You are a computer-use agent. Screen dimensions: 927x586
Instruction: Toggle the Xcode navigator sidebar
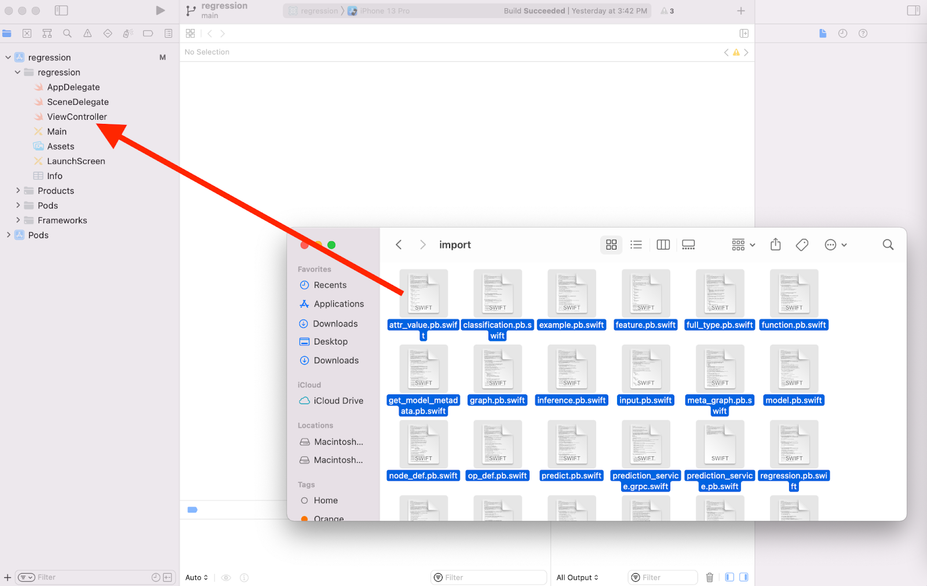61,10
